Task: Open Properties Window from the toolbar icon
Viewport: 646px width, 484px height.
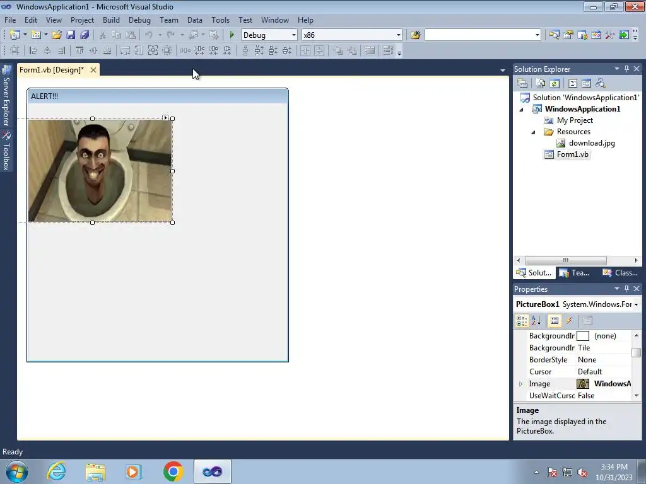Action: (568, 35)
